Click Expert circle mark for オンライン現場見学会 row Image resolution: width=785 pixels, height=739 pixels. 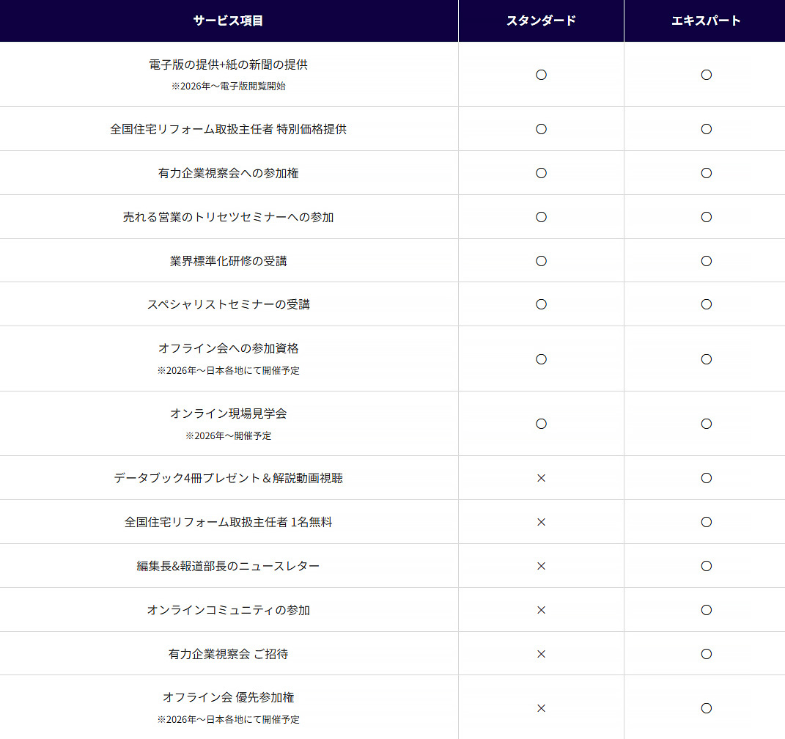click(706, 424)
